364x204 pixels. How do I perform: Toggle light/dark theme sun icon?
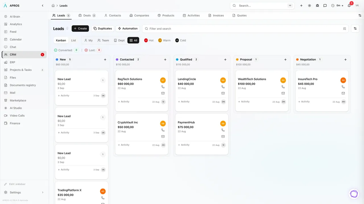(309, 6)
